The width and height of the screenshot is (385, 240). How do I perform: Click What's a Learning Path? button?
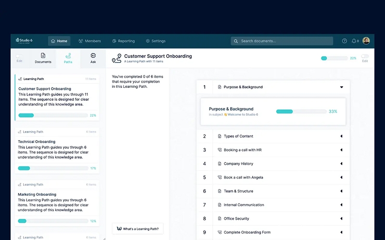[138, 228]
